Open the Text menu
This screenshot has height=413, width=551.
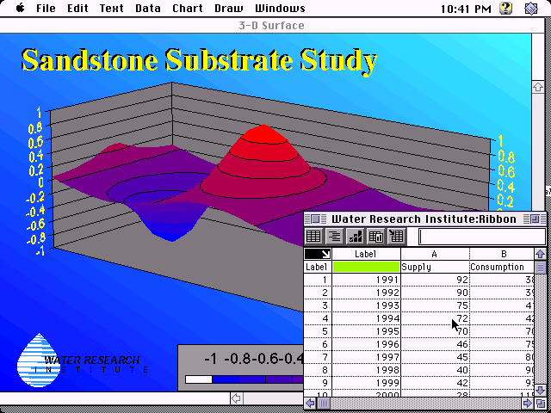(x=111, y=8)
